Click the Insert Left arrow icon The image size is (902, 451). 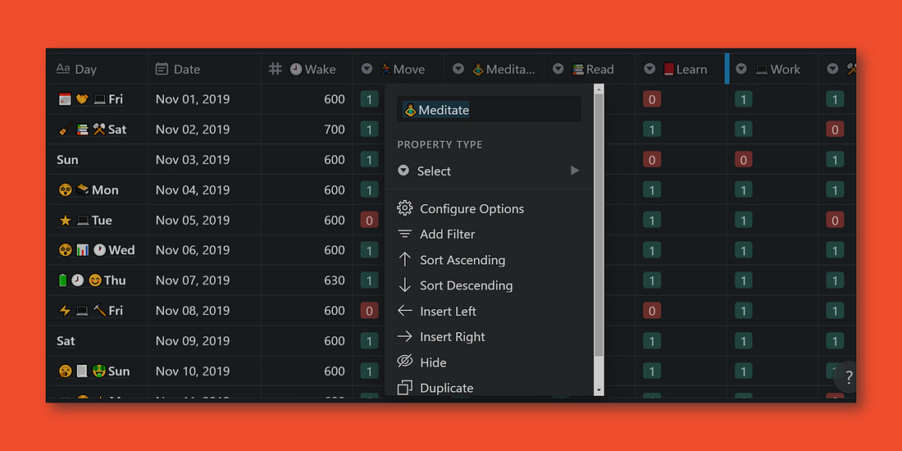pyautogui.click(x=405, y=311)
